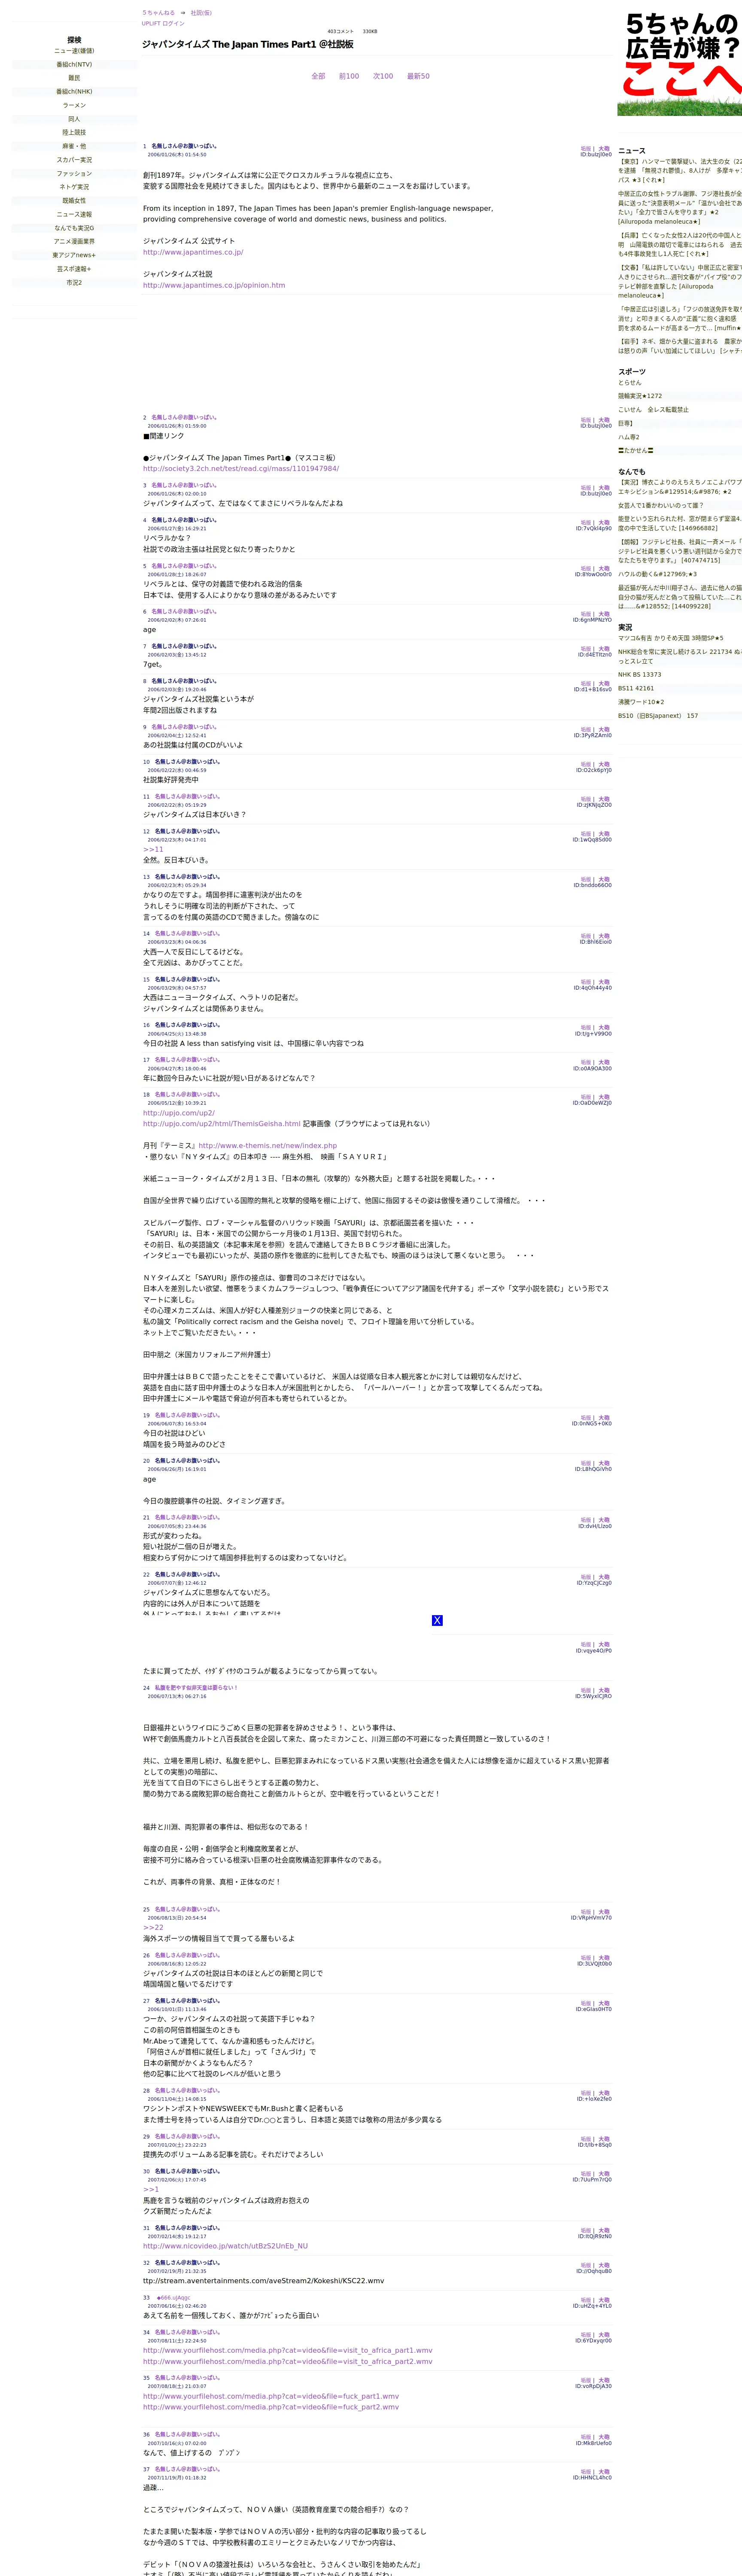Open BS10（旧BSJapanext） 157 thread
Screen dimensions: 742x2576
(x=658, y=716)
